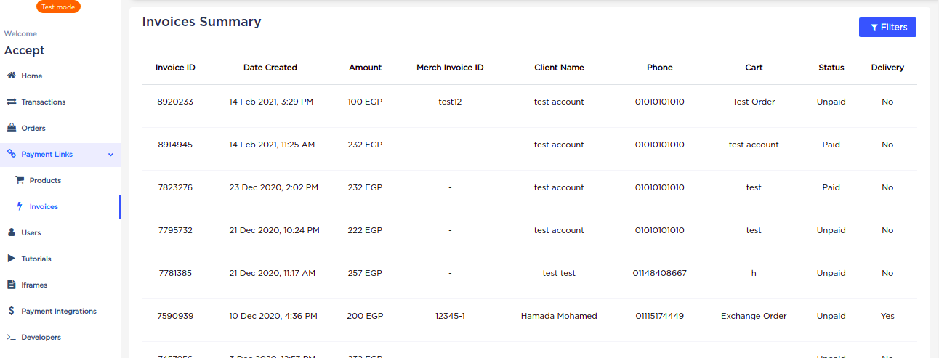The width and height of the screenshot is (939, 358).
Task: Click the Orders shopping bag icon
Action: [x=11, y=128]
